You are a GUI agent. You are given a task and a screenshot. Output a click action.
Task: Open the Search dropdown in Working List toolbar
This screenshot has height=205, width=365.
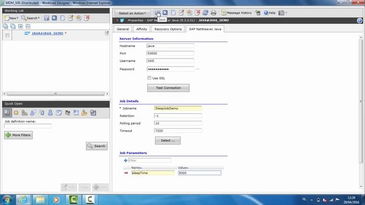[30, 18]
